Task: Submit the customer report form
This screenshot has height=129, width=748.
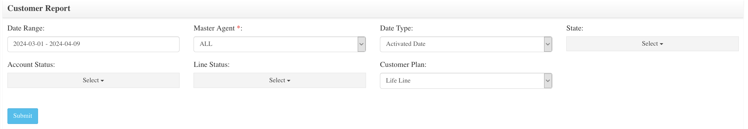Action: pyautogui.click(x=23, y=116)
